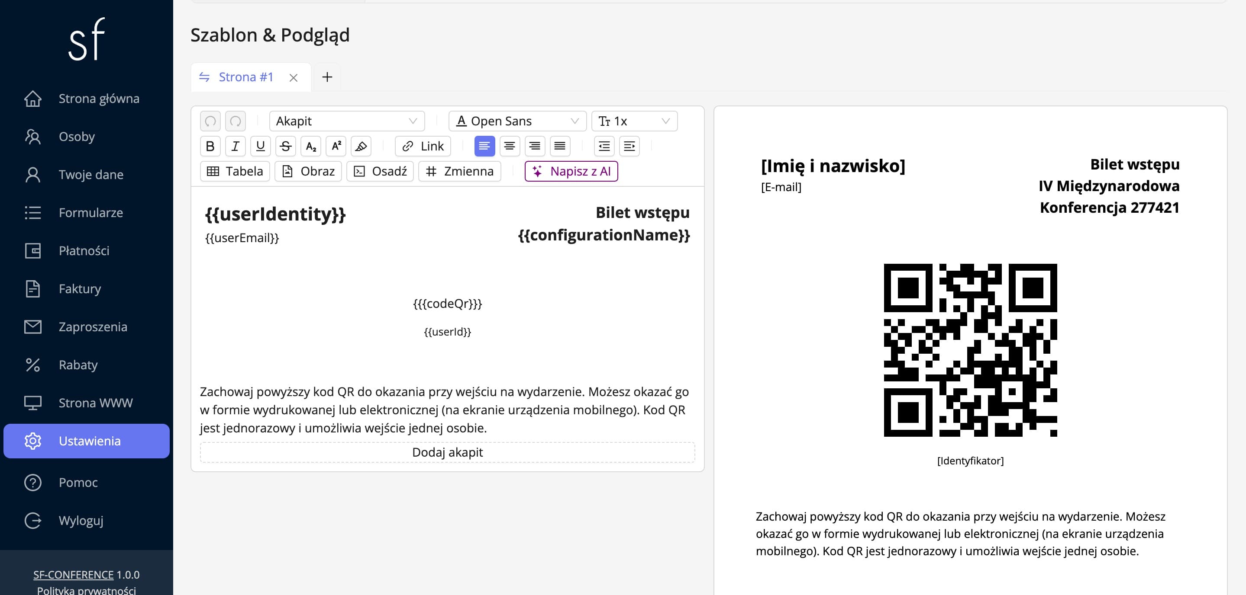Click the {{userId}} placeholder in editor

click(447, 332)
